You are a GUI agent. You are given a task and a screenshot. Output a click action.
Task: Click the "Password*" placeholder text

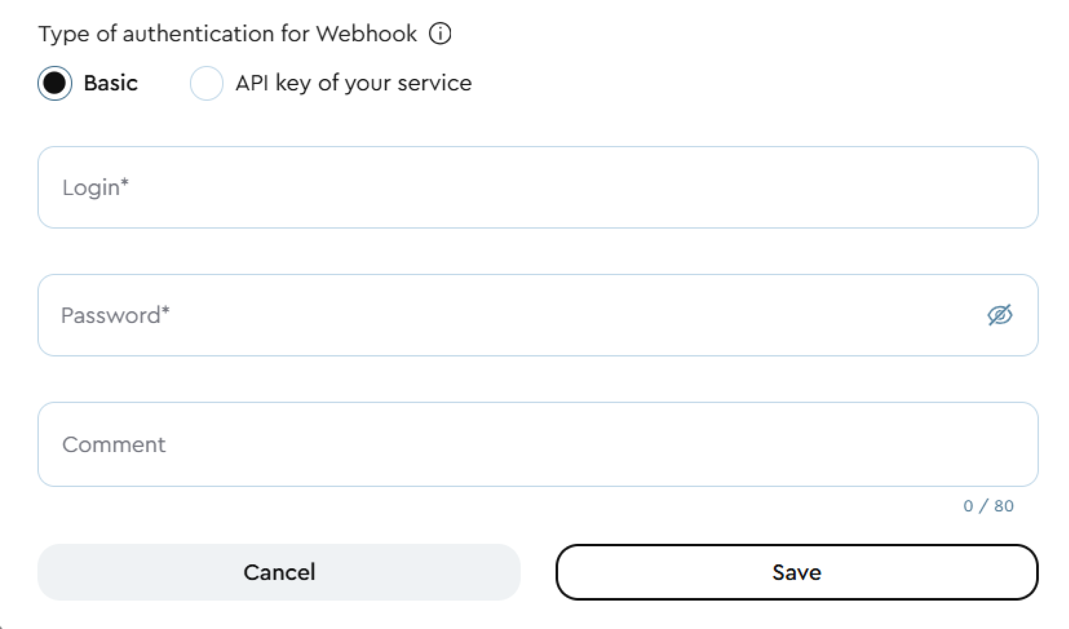coord(115,315)
